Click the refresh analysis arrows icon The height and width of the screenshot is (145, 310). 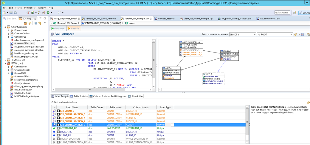click(296, 34)
